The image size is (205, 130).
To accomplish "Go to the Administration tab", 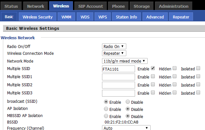I will (174, 6).
